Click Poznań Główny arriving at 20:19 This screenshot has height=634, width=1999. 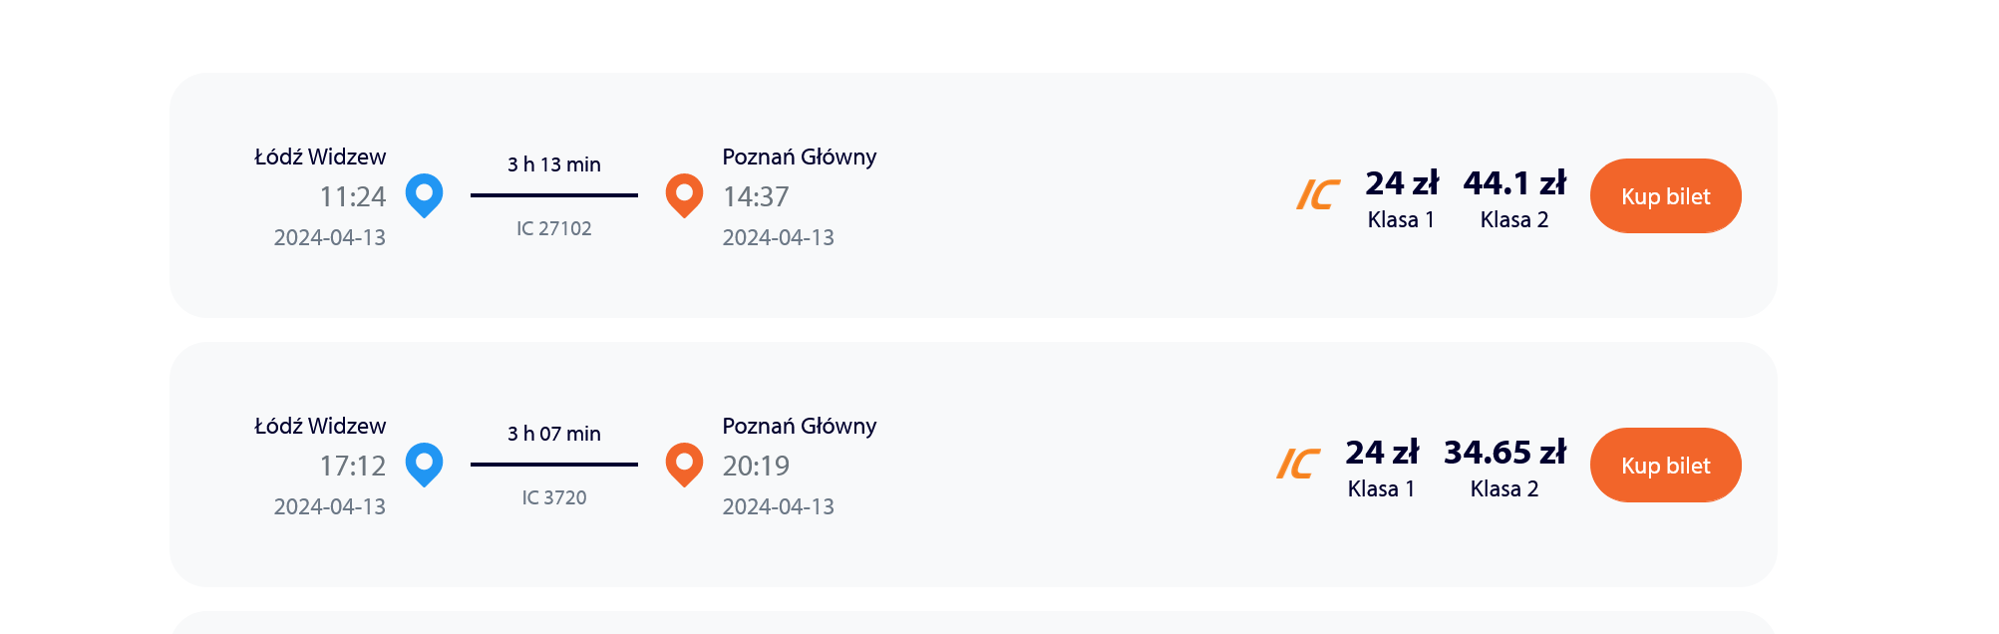pos(800,426)
